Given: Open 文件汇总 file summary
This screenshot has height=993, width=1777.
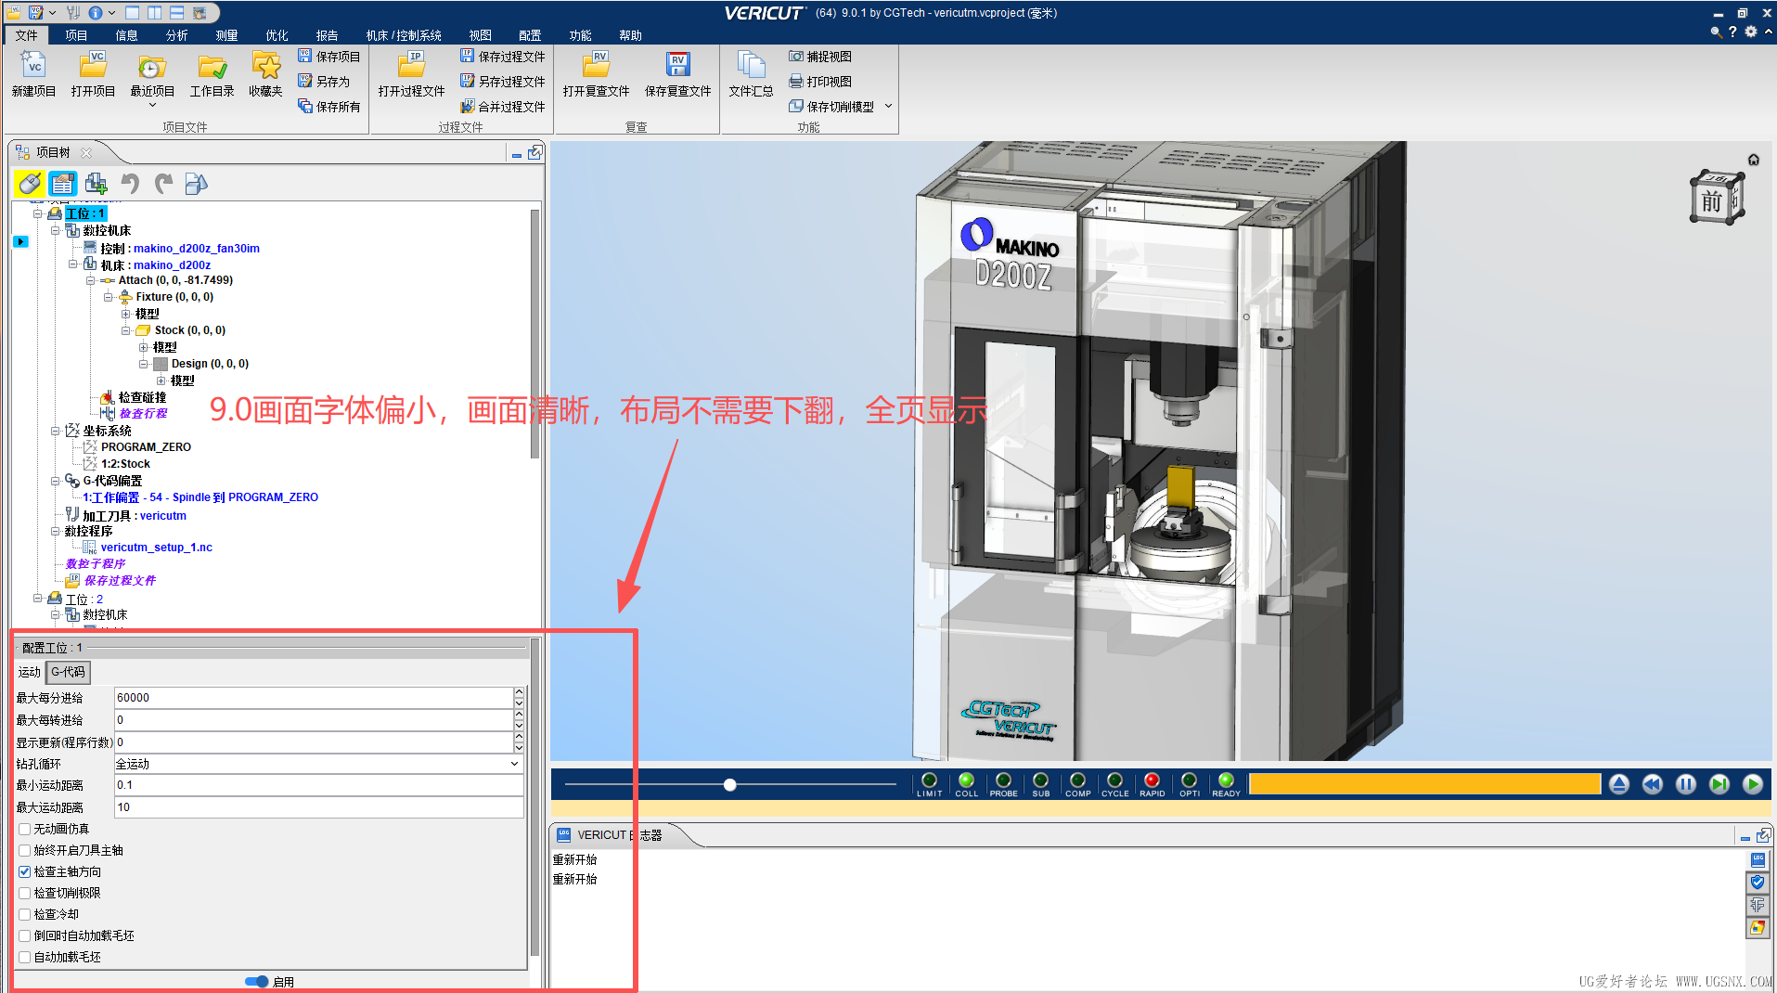Looking at the screenshot, I should point(751,73).
